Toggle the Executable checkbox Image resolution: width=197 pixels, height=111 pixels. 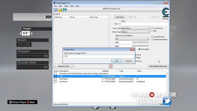(139, 49)
